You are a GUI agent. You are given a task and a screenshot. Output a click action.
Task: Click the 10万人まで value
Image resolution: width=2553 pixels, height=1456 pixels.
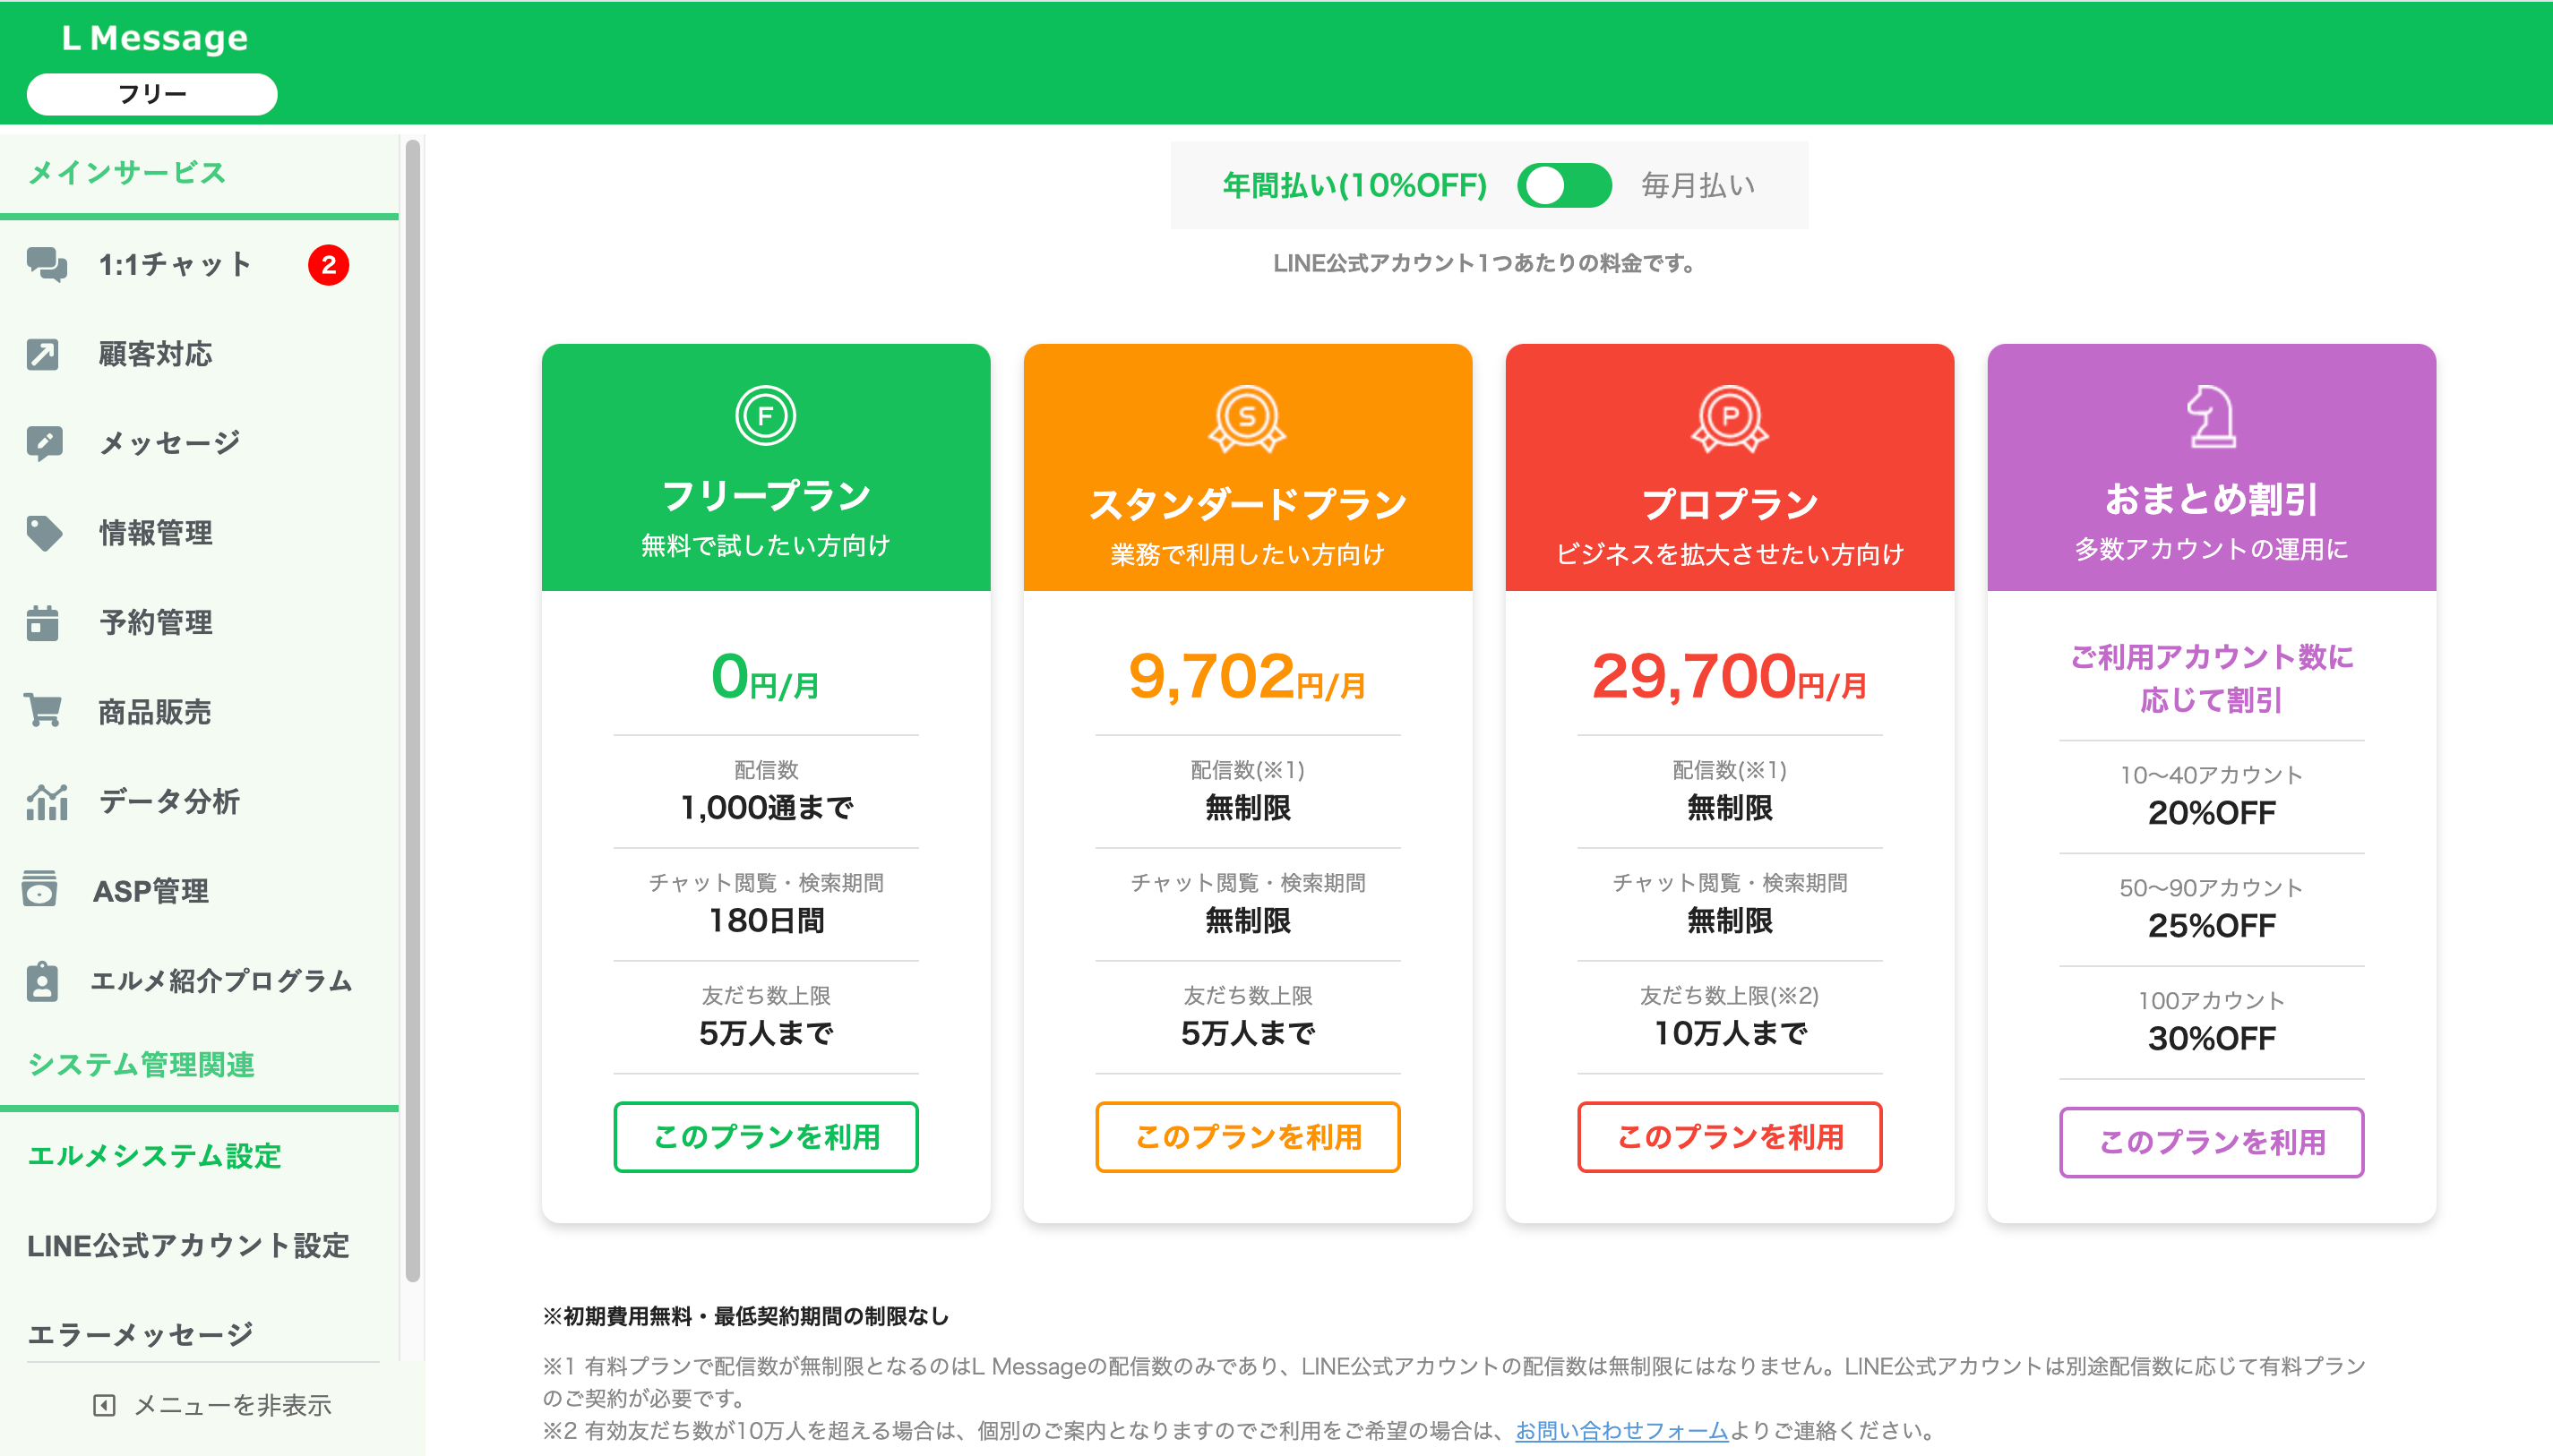(1730, 1033)
